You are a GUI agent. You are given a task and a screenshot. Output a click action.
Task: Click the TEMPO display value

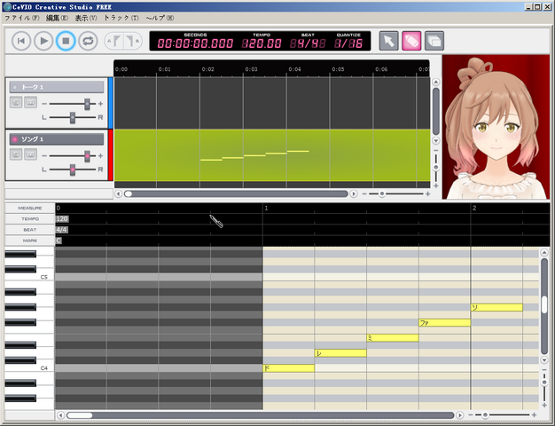pos(262,43)
